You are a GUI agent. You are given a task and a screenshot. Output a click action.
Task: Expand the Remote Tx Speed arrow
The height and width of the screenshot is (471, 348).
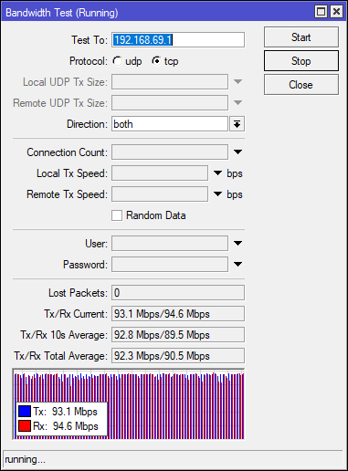[217, 194]
